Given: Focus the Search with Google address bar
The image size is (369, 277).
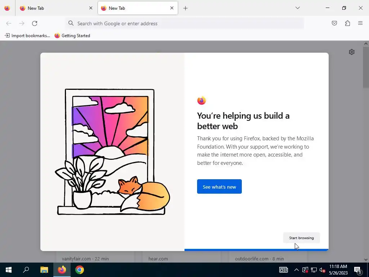Looking at the screenshot, I should click(x=184, y=23).
